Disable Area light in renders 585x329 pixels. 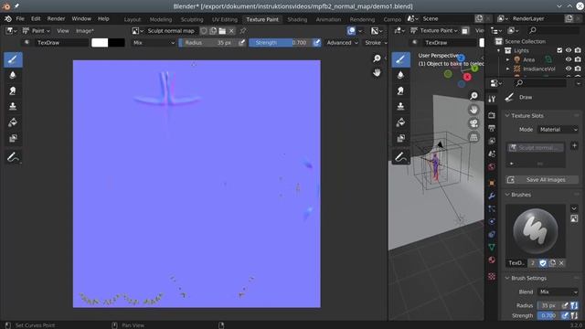[x=578, y=59]
